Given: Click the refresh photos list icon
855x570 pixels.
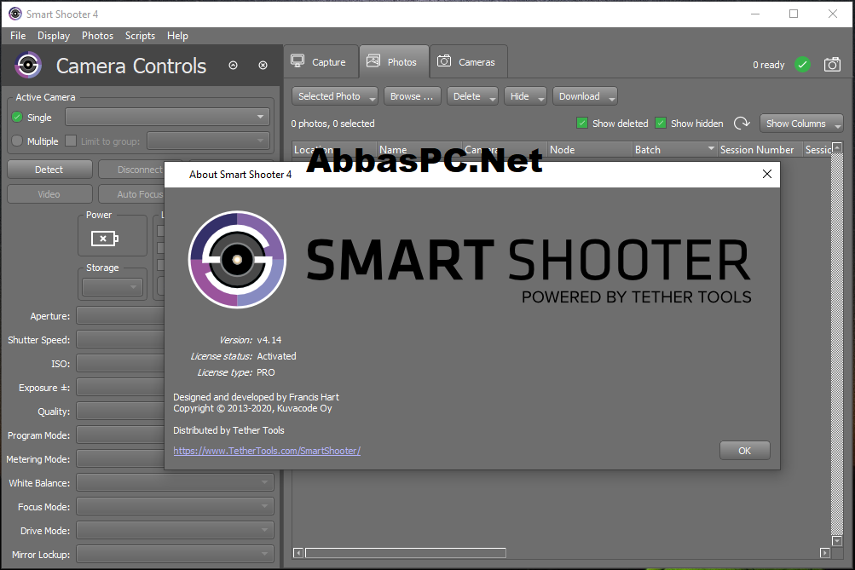Looking at the screenshot, I should (742, 124).
